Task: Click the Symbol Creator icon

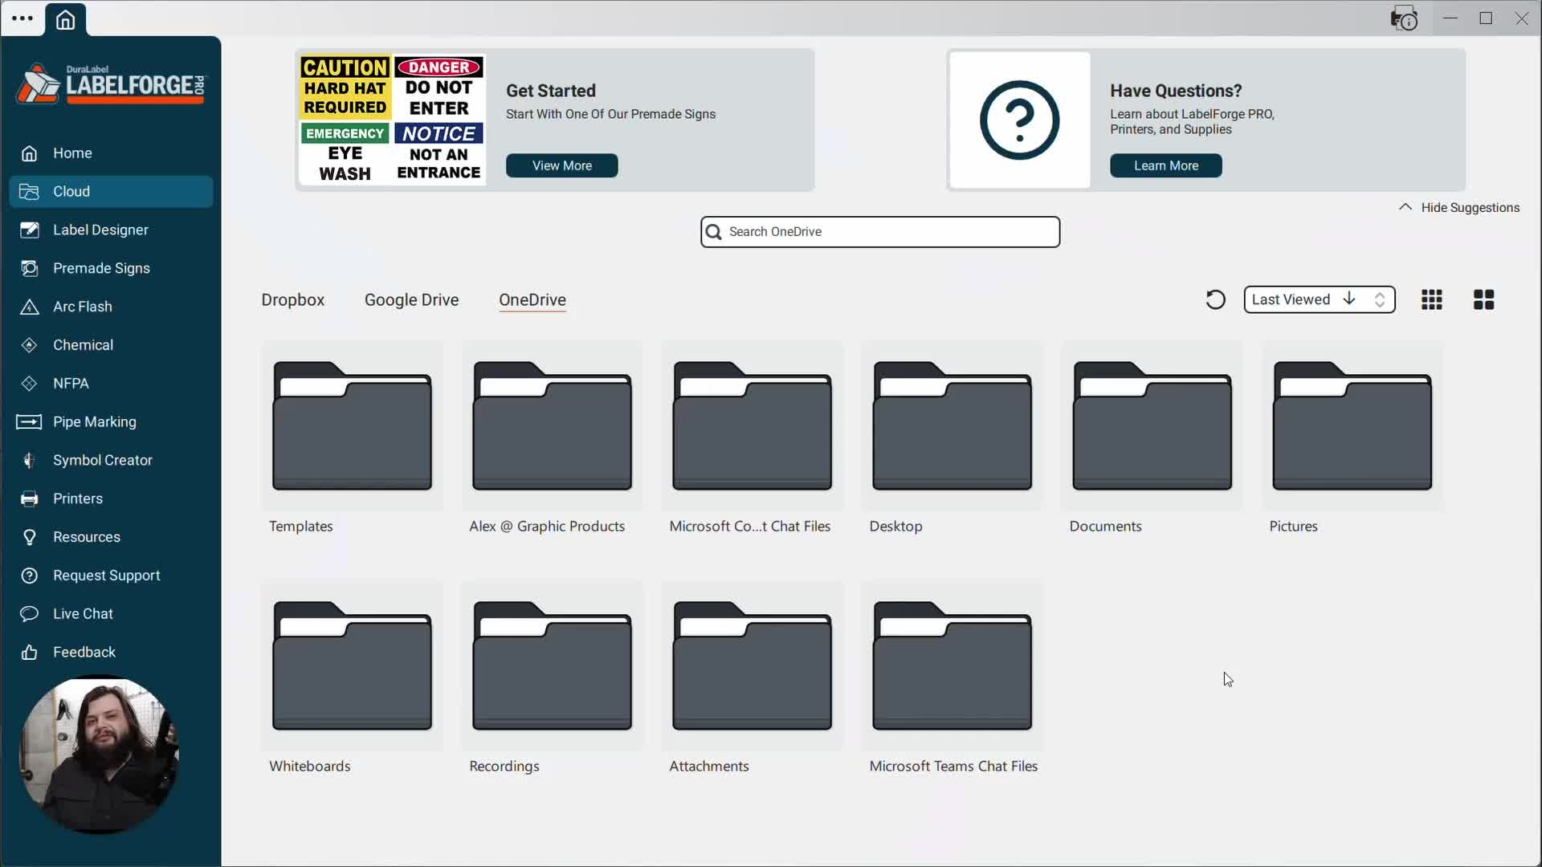Action: coord(30,461)
